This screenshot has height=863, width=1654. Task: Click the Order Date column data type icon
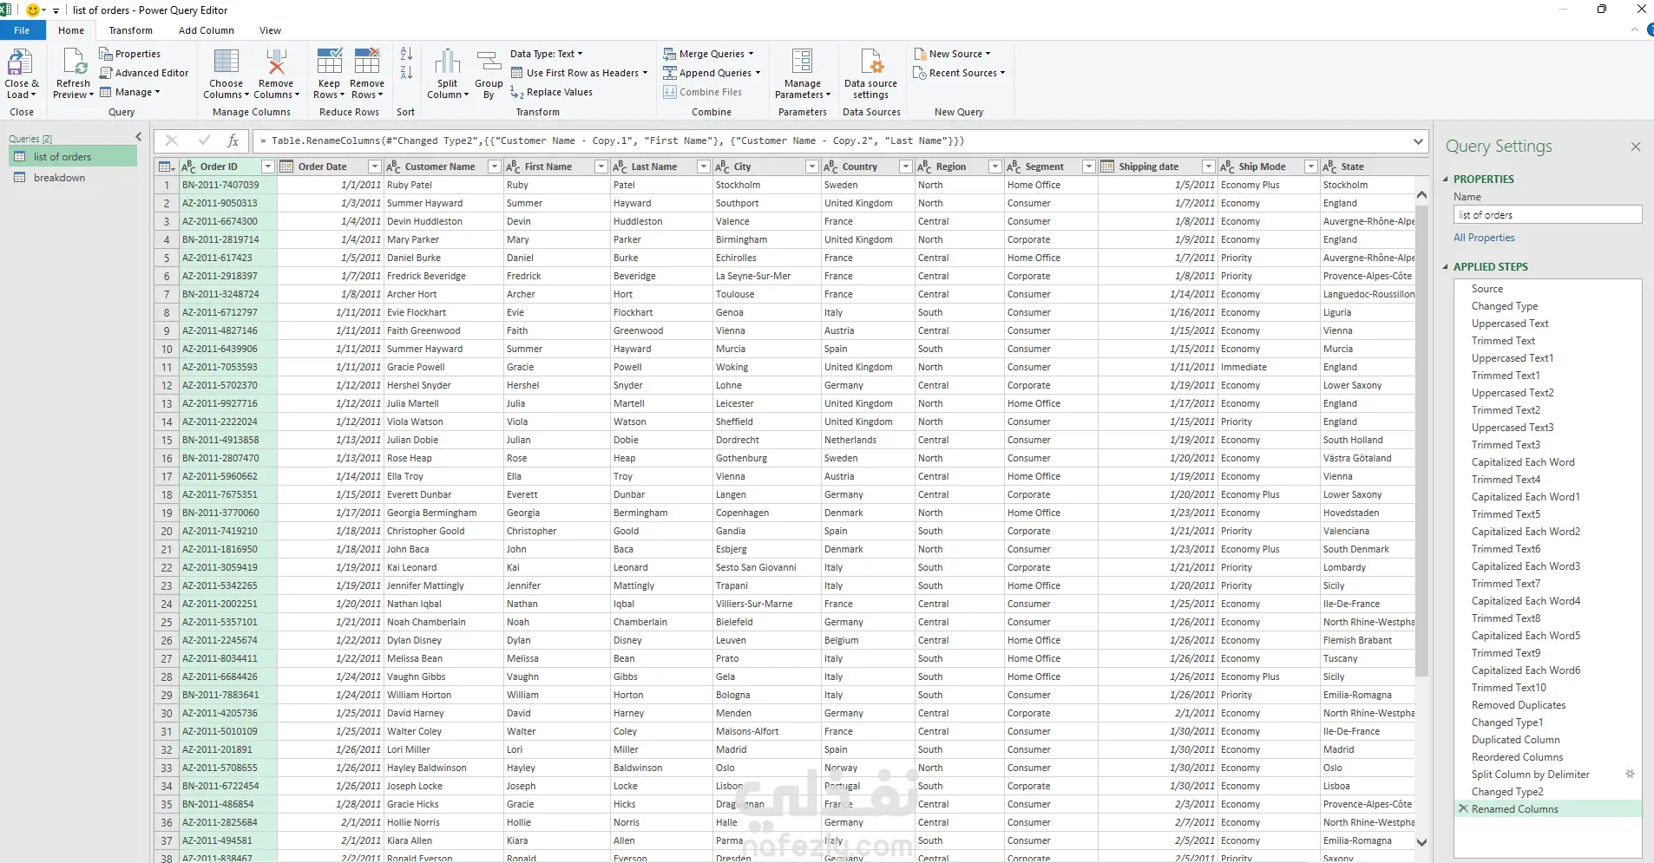click(x=286, y=167)
